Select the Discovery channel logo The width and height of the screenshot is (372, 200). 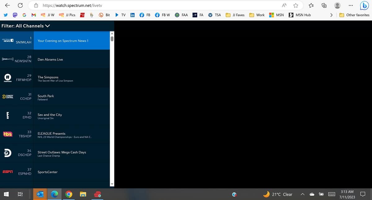point(7,153)
